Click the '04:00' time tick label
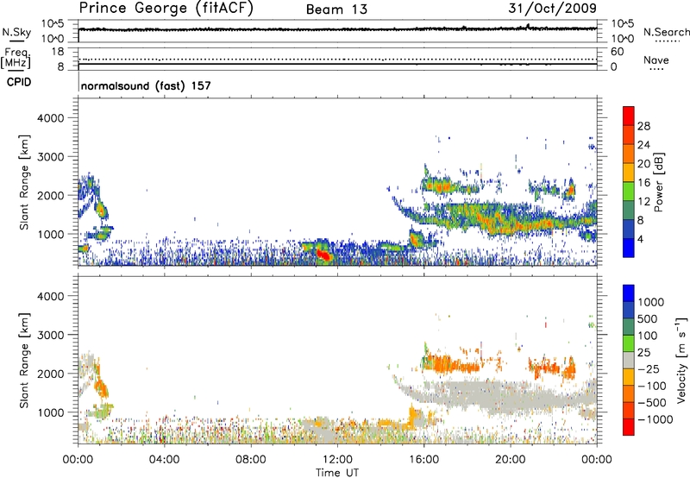Image resolution: width=690 pixels, height=478 pixels. click(165, 460)
